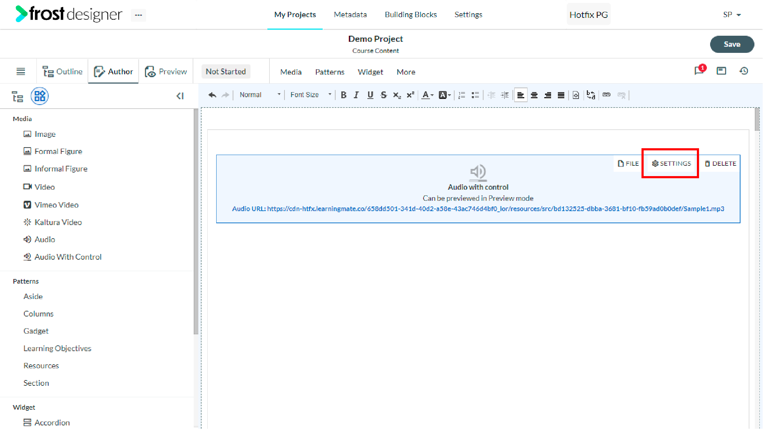This screenshot has height=429, width=763.
Task: Save the project
Action: coord(732,44)
